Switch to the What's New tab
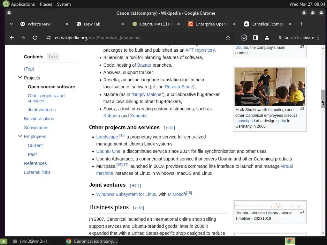This screenshot has height=245, width=327. tap(39, 24)
